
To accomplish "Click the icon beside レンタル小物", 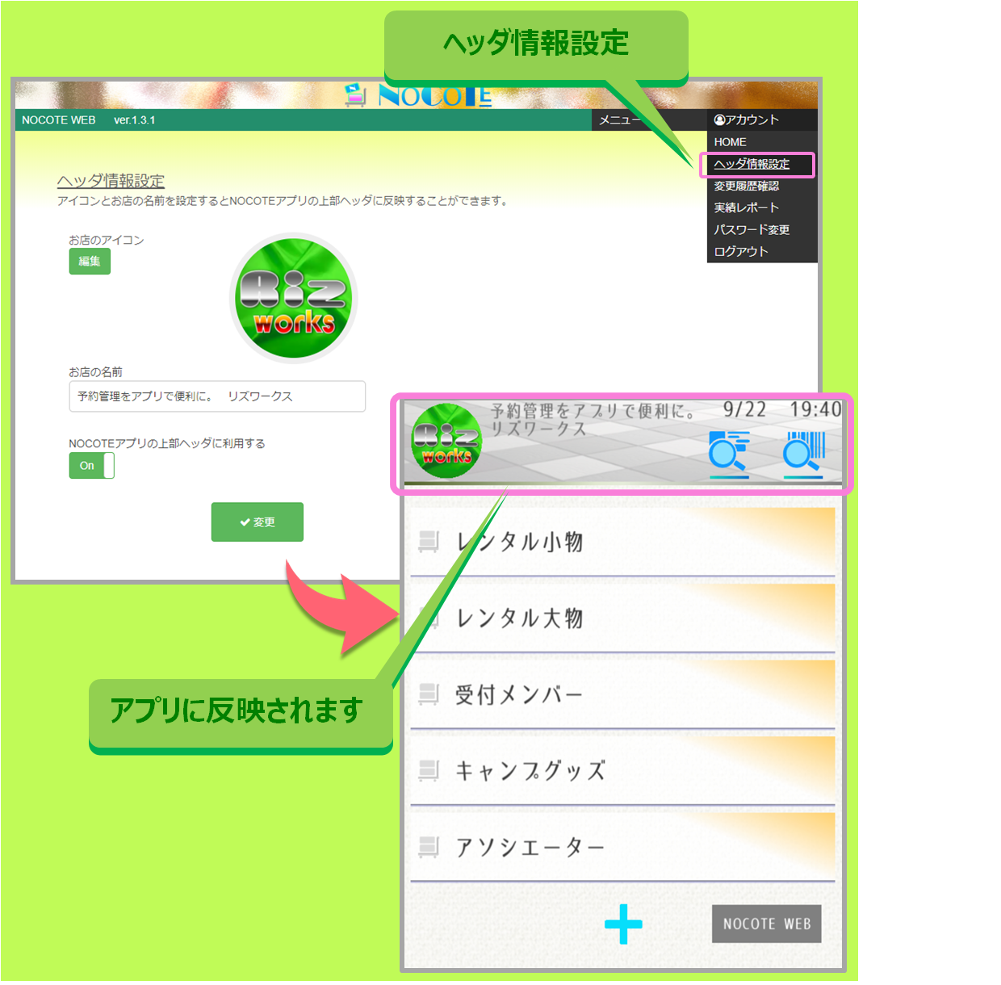I will tap(429, 541).
